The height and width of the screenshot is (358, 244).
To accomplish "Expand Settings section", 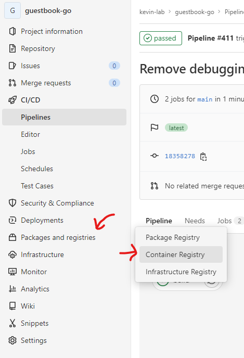I will 33,340.
